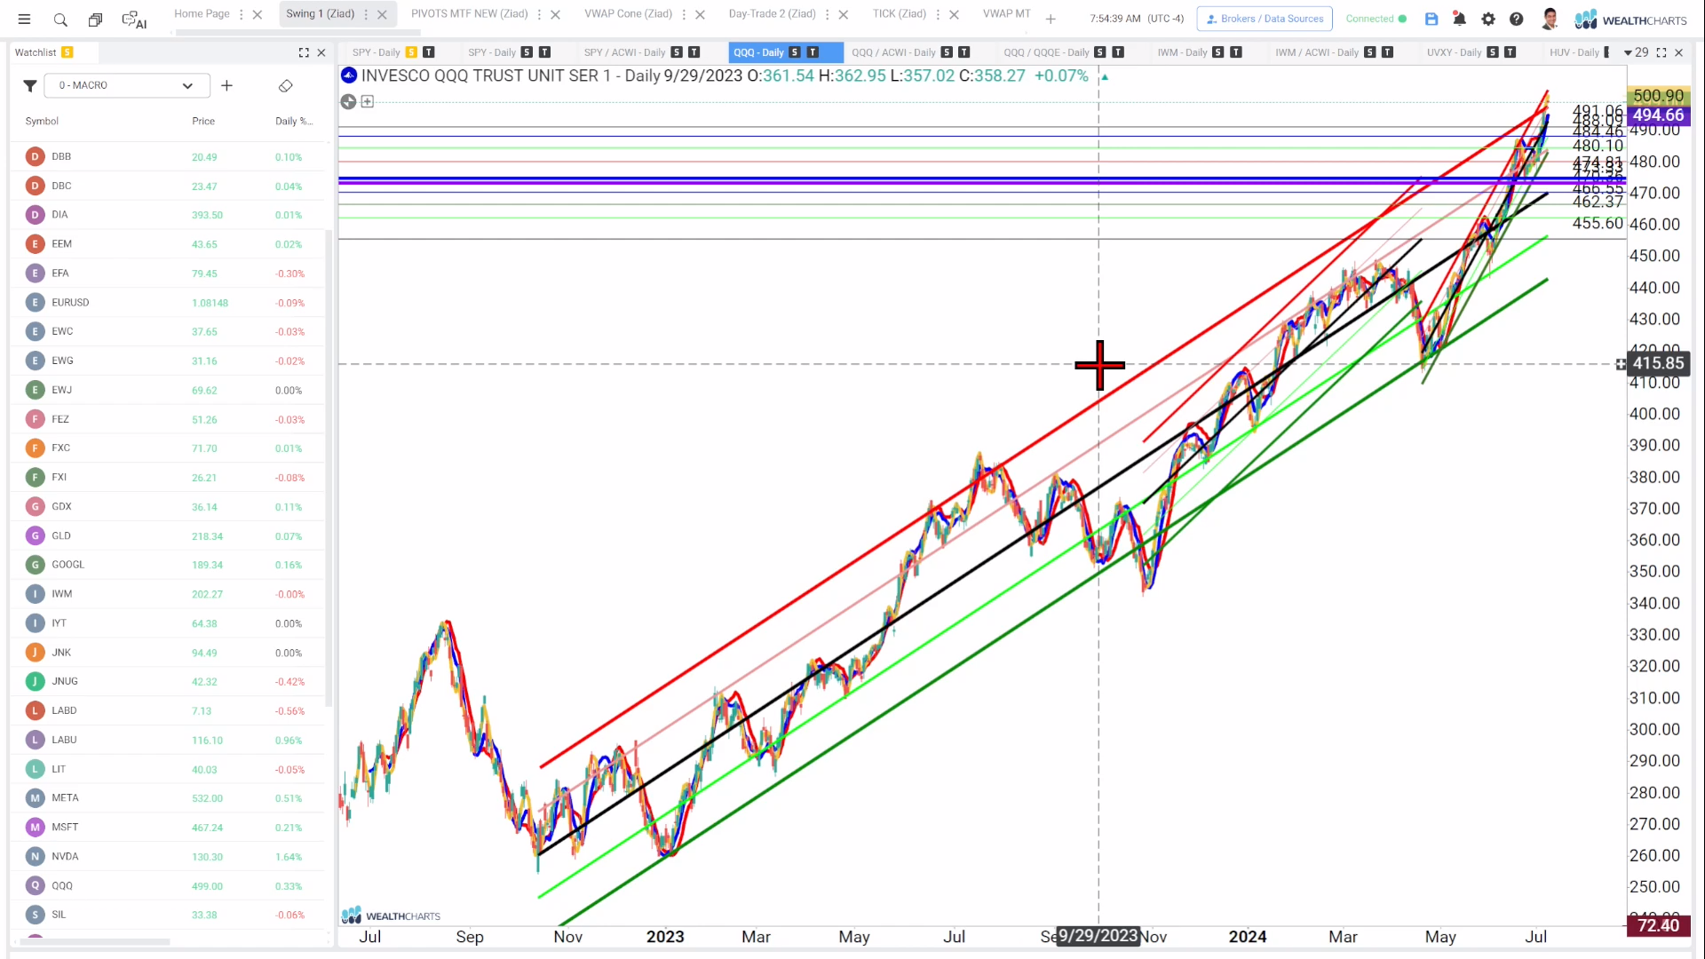Sort the watchlist by the Symbol column

(42, 121)
